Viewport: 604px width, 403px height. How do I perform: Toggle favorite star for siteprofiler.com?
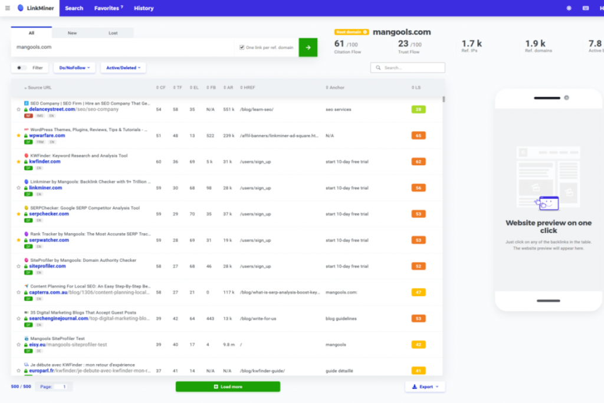[18, 266]
